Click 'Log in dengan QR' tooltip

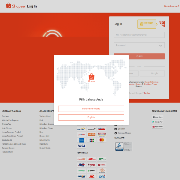[147, 24]
